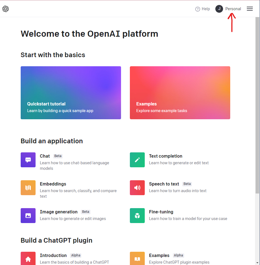This screenshot has width=260, height=265.
Task: Click the OpenAI logo icon
Action: point(6,9)
